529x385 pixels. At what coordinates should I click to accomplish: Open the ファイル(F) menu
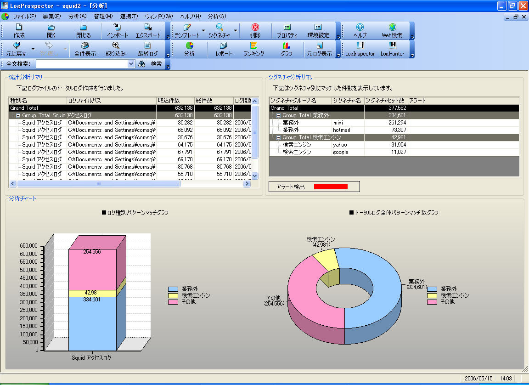coord(24,16)
